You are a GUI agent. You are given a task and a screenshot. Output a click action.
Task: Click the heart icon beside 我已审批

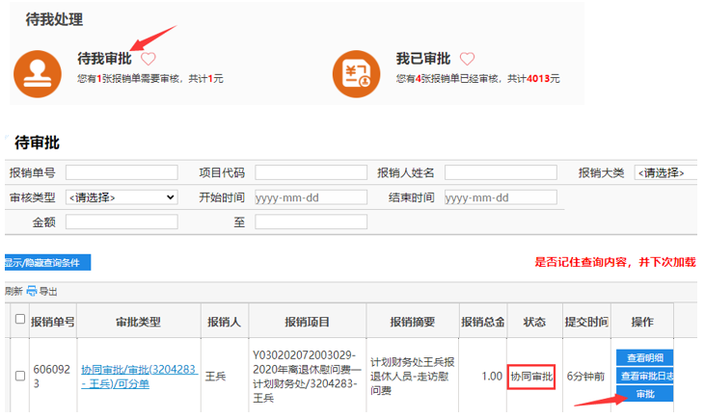(467, 59)
